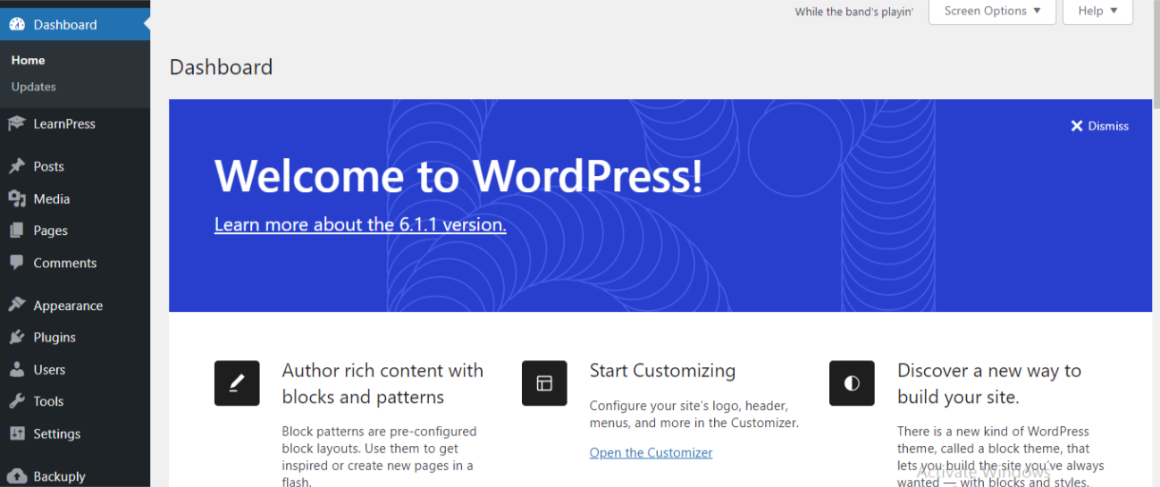Open the Pages menu

pyautogui.click(x=75, y=231)
